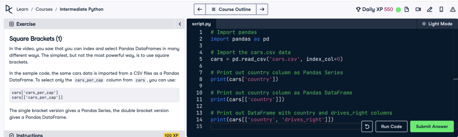Click the Daily XP trophy icon
The width and height of the screenshot is (458, 137).
(x=358, y=9)
